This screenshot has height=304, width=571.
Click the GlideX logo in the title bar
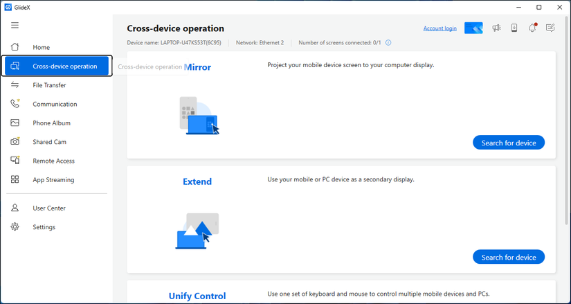click(8, 8)
